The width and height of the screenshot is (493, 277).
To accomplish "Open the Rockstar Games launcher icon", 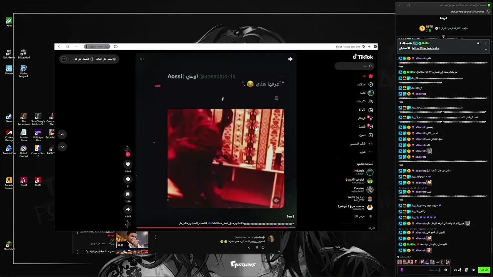I will click(9, 184).
